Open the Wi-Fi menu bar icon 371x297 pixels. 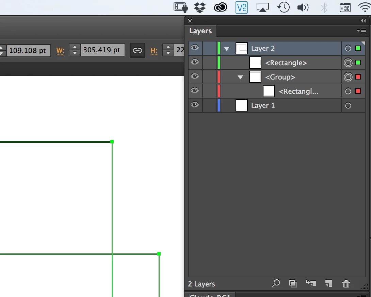click(365, 7)
